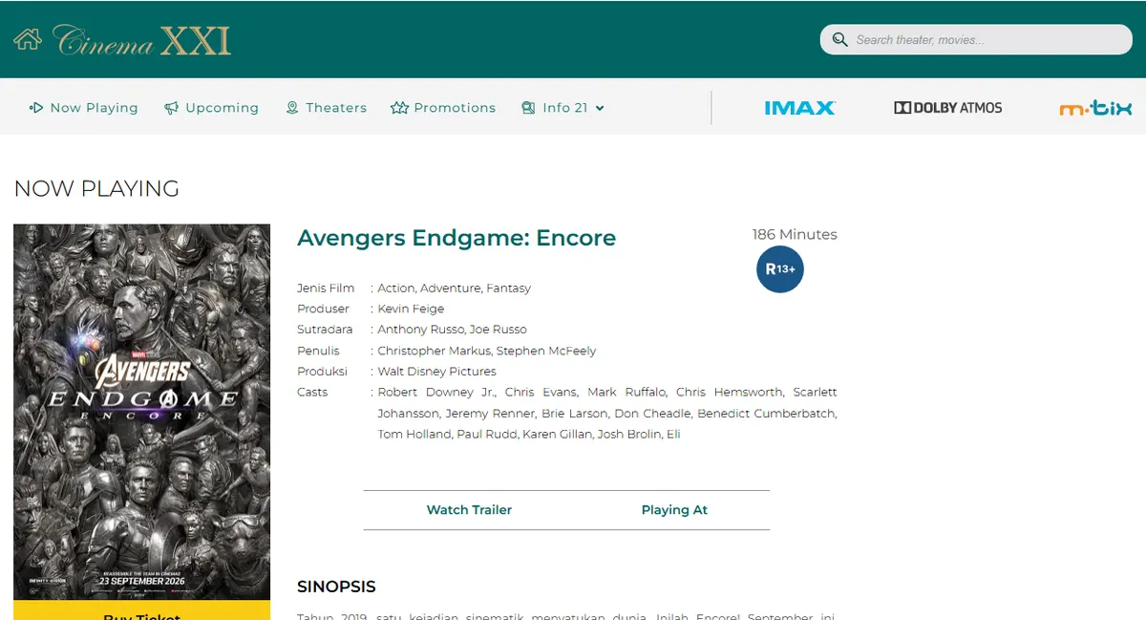Viewport: 1146px width, 620px height.
Task: Click the Cinema XXI logo
Action: point(143,40)
